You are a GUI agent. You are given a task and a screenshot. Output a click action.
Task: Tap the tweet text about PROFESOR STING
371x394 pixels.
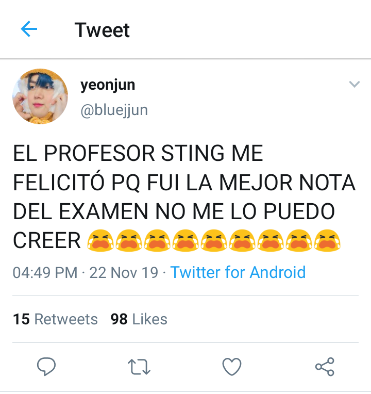coord(184,197)
